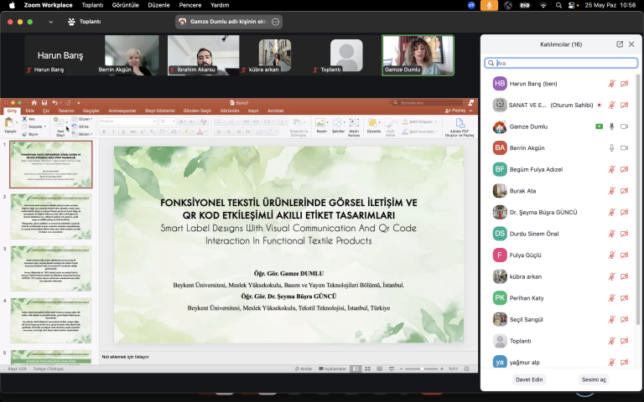The image size is (644, 402).
Task: Click Fulya Güçlü's camera-off icon
Action: click(x=624, y=255)
